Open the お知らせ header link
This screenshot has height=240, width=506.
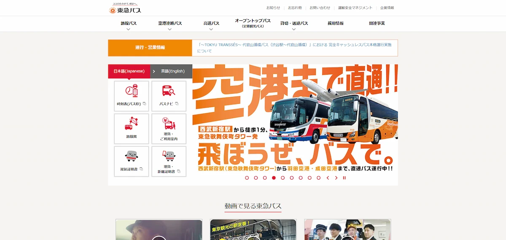(273, 8)
